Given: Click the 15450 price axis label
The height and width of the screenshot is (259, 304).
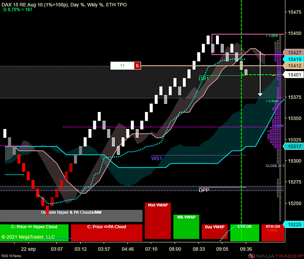Looking at the screenshot, I should click(295, 34).
